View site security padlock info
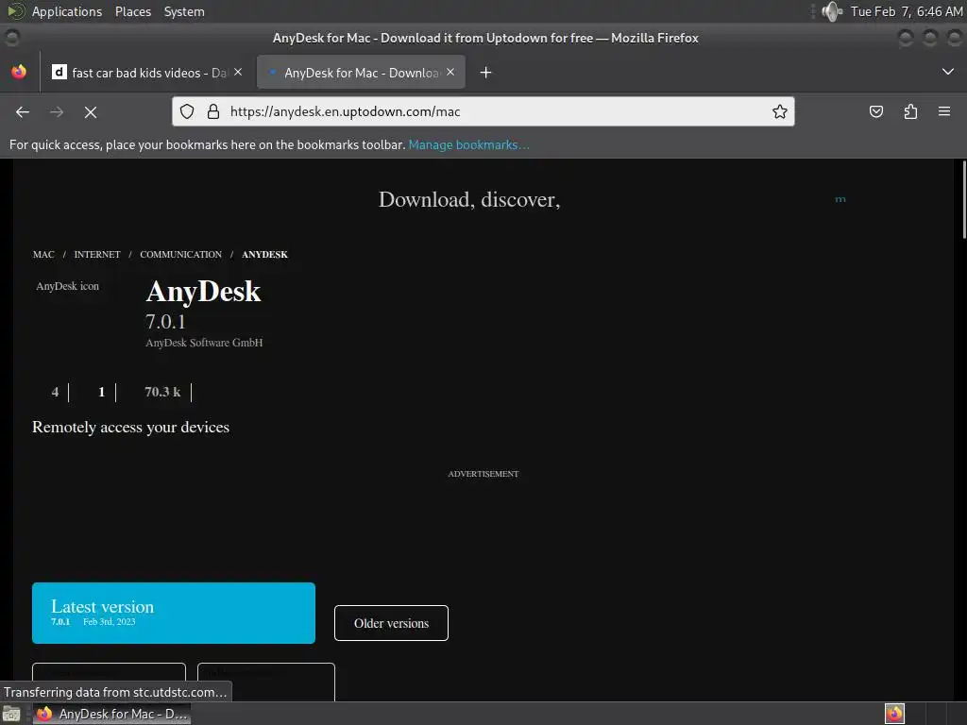967x725 pixels. pos(213,111)
